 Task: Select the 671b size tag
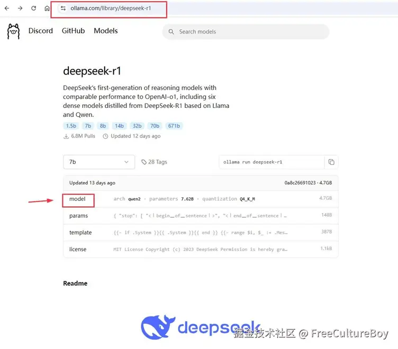(x=174, y=126)
